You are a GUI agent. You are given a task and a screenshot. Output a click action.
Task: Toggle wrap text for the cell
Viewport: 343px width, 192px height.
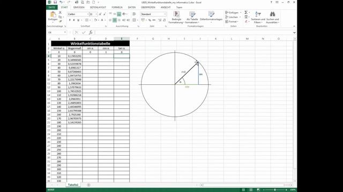coord(134,14)
